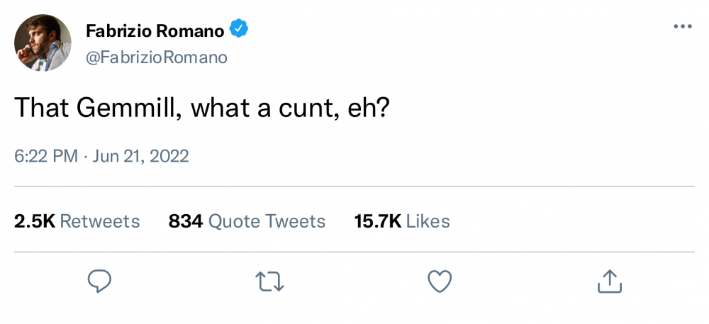Image resolution: width=709 pixels, height=324 pixels.
Task: Open the three-dot more options menu
Action: tap(683, 27)
